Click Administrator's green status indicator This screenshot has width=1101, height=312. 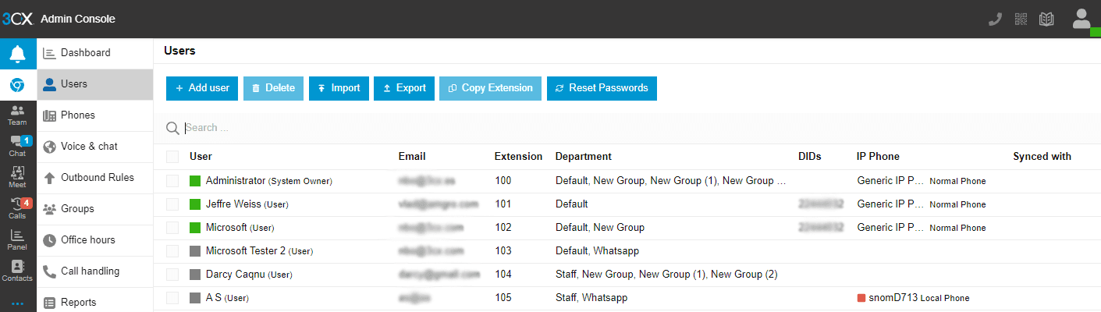click(x=195, y=181)
